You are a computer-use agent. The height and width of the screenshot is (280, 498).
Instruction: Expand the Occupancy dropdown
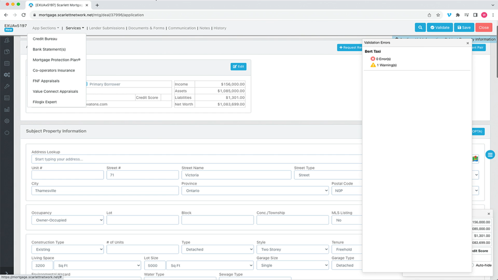click(x=67, y=220)
